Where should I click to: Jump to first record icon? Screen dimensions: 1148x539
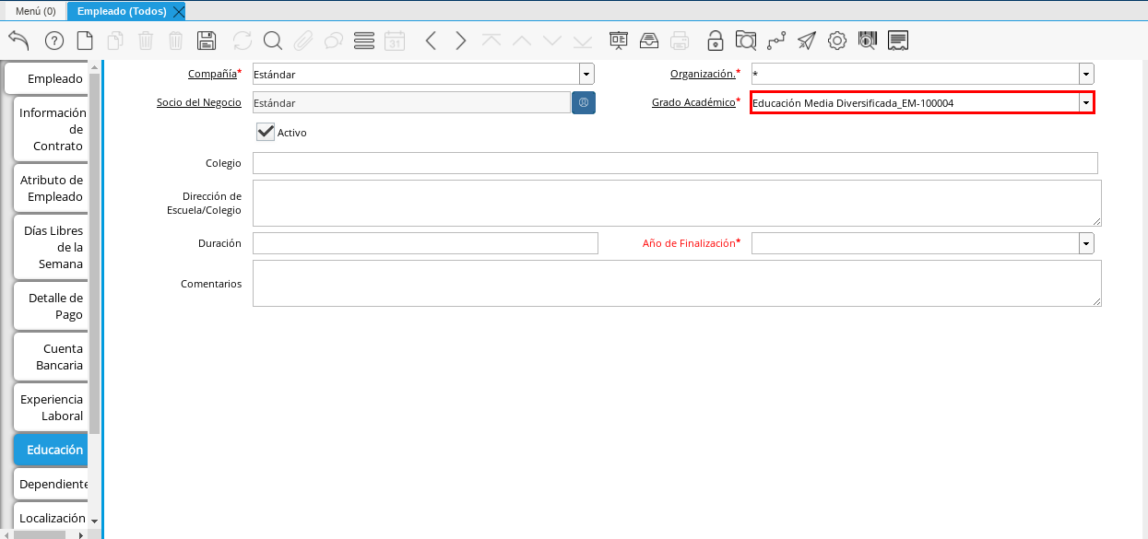click(491, 40)
